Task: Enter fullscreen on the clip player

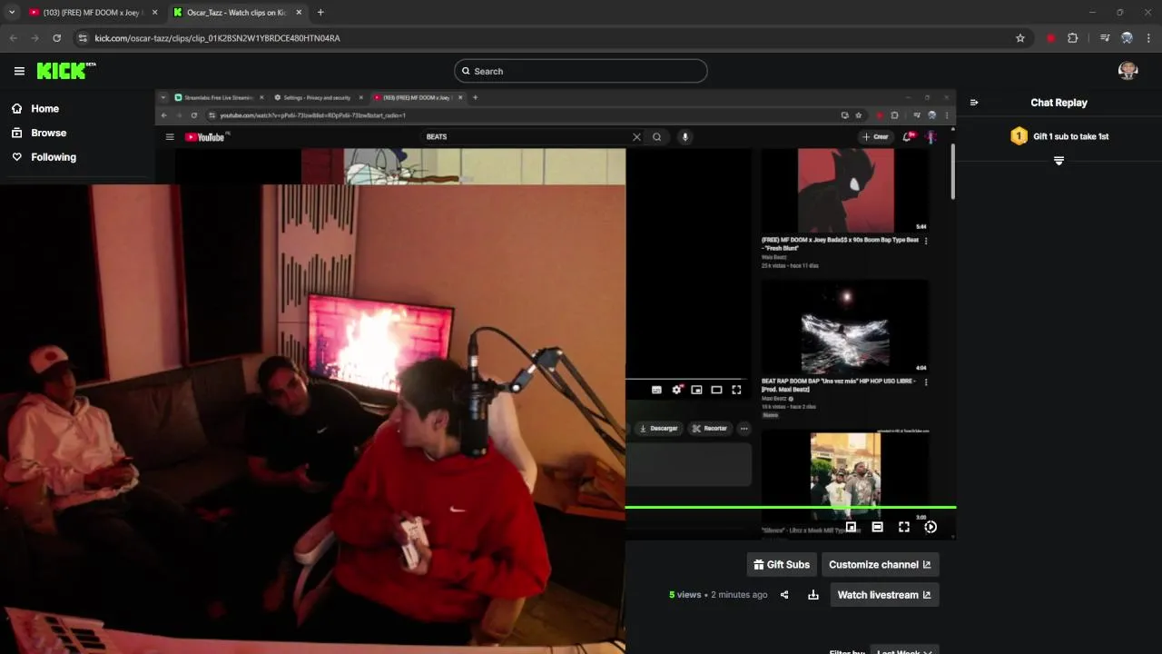Action: pos(904,527)
